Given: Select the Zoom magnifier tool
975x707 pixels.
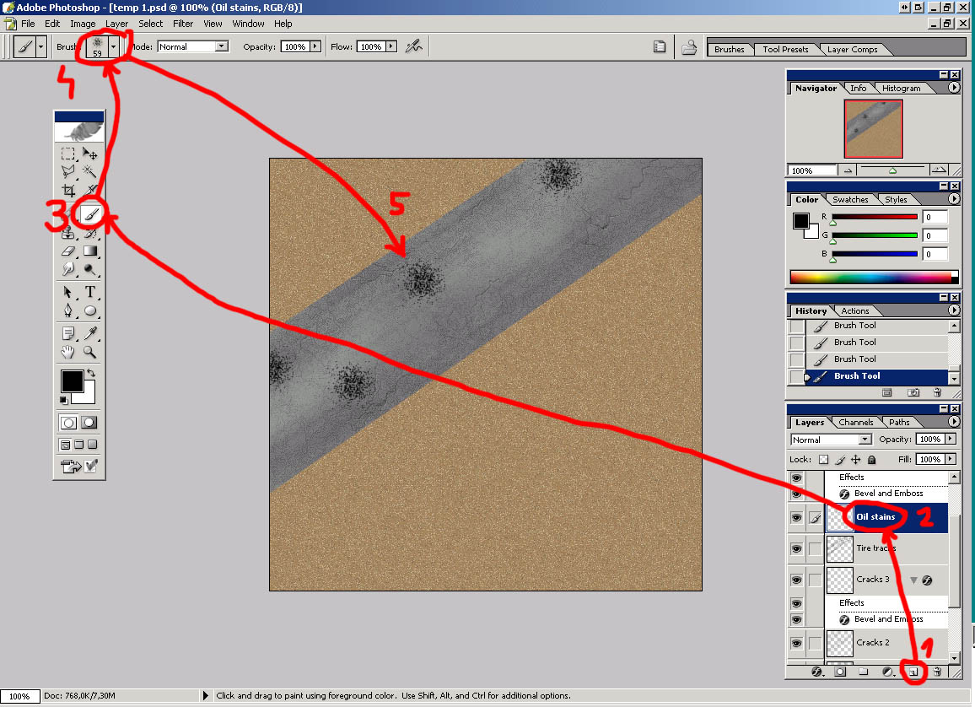Looking at the screenshot, I should 90,353.
